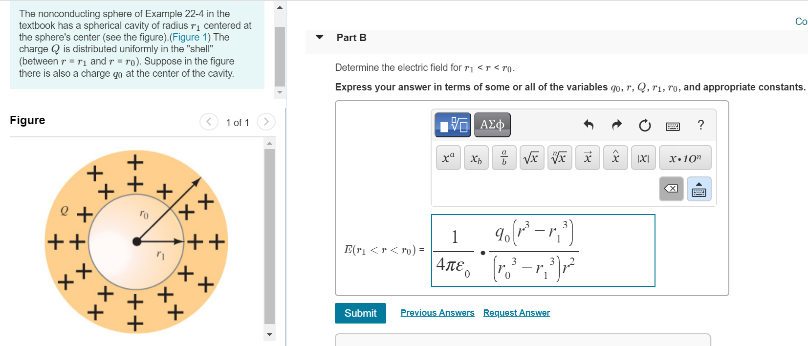Insert a unit vector hat symbol
This screenshot has width=808, height=346.
[x=615, y=157]
